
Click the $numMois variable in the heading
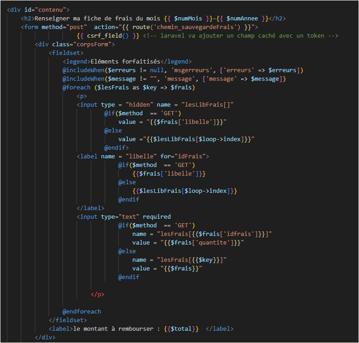point(189,18)
